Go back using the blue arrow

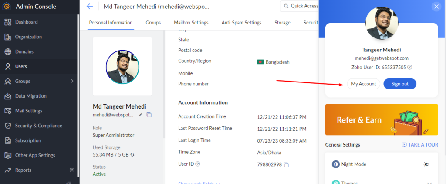pos(90,6)
